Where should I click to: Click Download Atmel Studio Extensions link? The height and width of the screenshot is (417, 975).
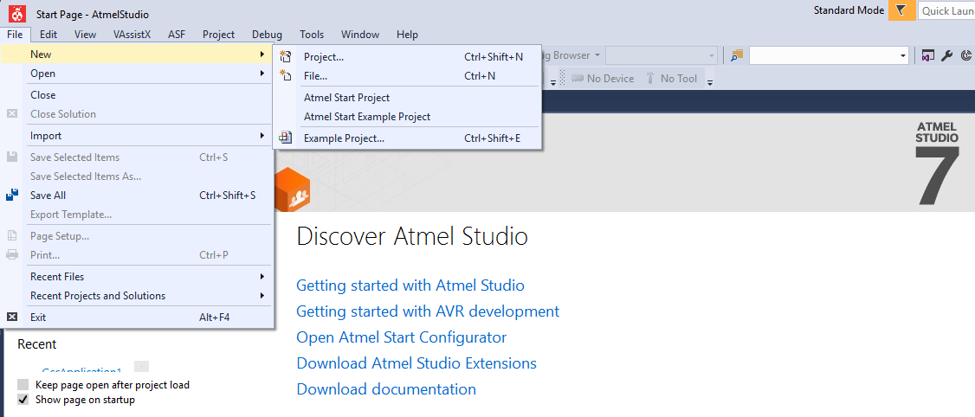(416, 363)
